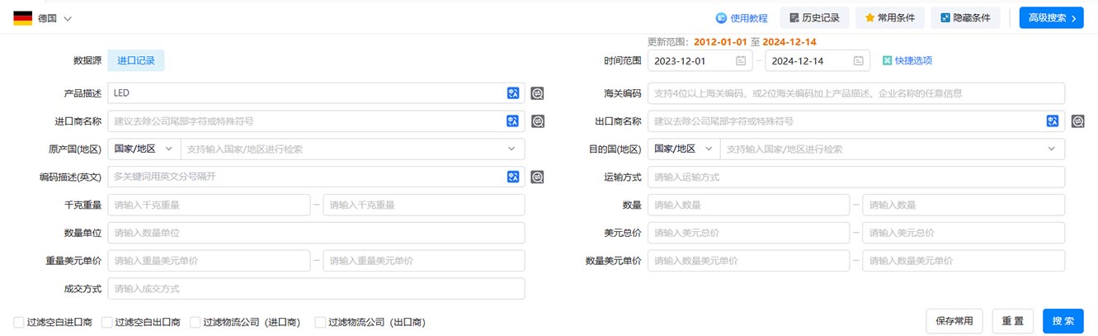Open 历史记录 history button
Image resolution: width=1098 pixels, height=336 pixels.
point(814,18)
